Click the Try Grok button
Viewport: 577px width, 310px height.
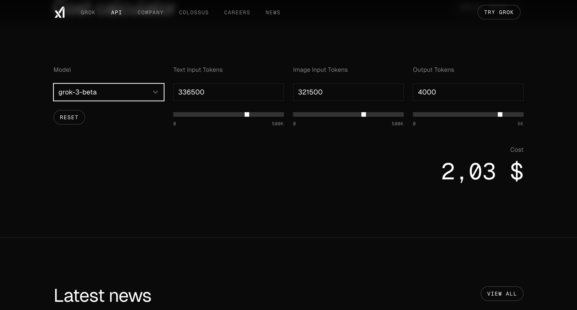pyautogui.click(x=499, y=12)
